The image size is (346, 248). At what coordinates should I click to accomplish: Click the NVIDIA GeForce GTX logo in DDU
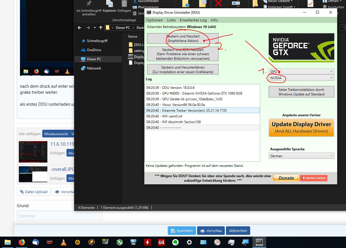301,48
